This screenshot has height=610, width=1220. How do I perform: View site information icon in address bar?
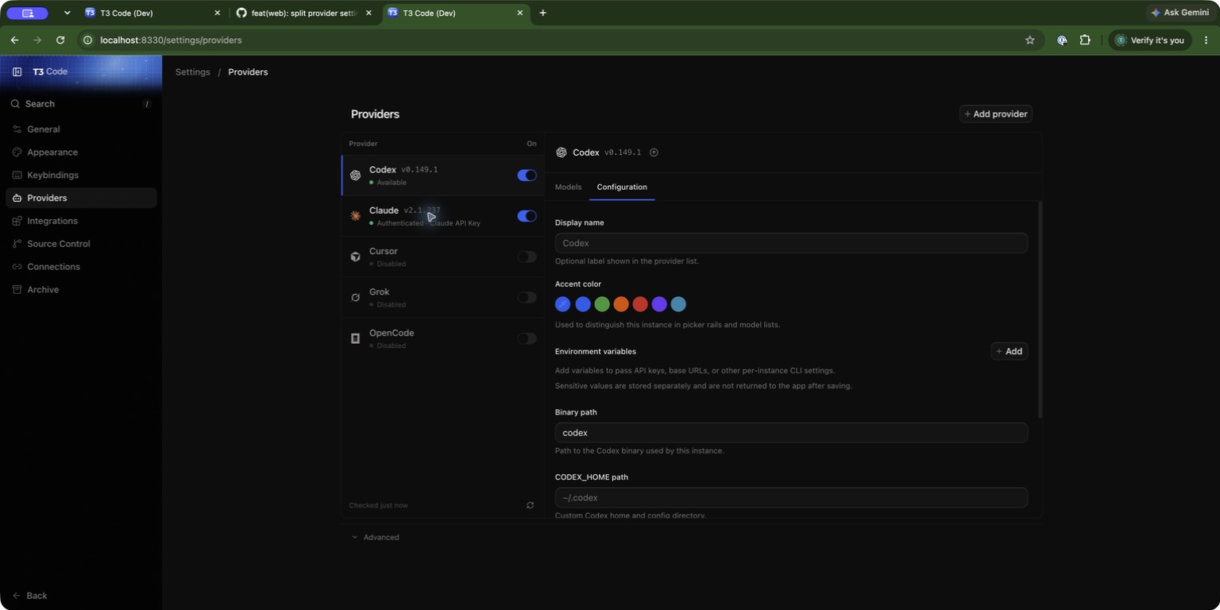(x=88, y=40)
